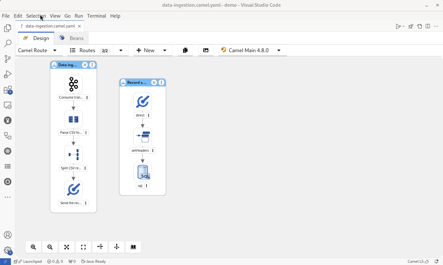
Task: Open the Routes flow visibility dropdown
Action: pos(121,50)
